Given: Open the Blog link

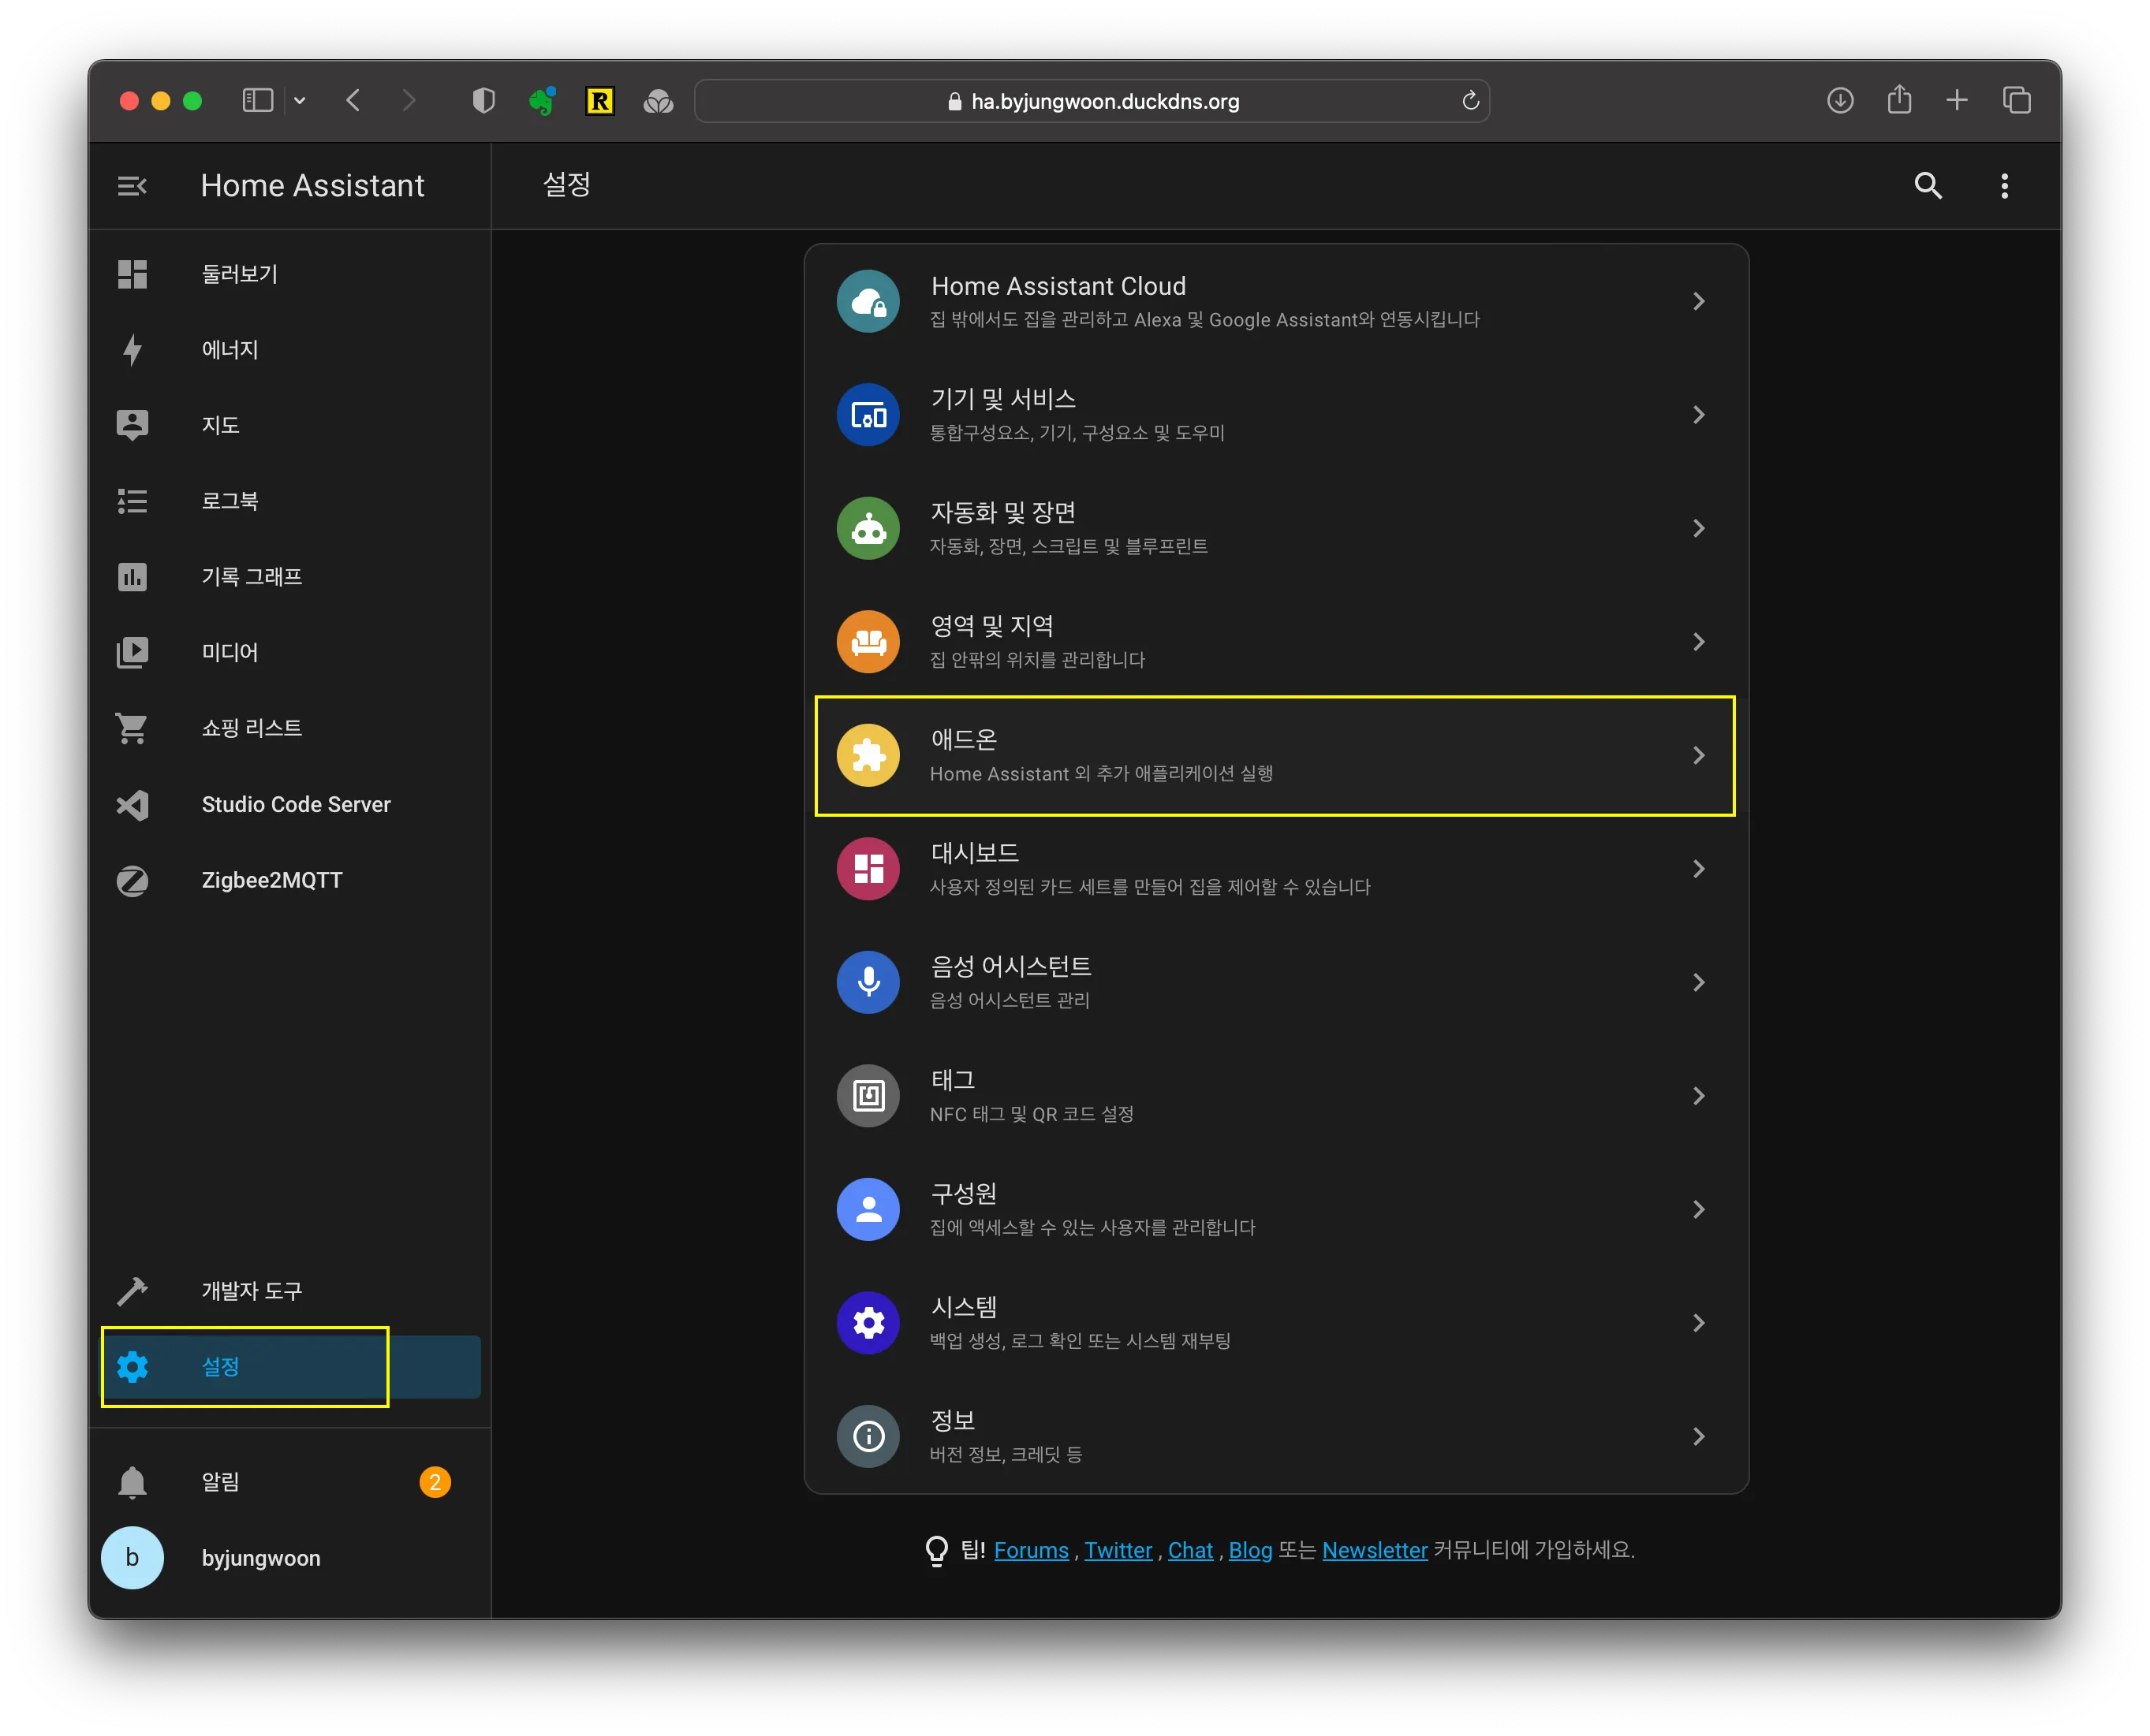Looking at the screenshot, I should coord(1251,1550).
